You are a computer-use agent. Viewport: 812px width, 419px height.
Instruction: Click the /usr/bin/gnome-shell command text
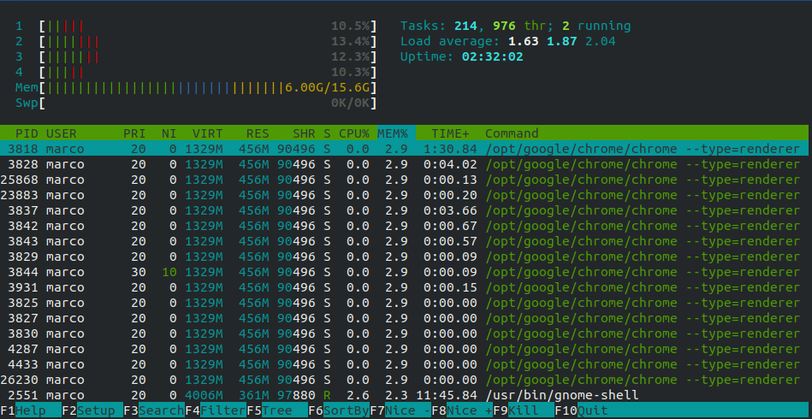pos(562,396)
